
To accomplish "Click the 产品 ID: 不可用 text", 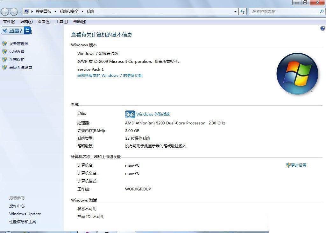I will point(91,216).
